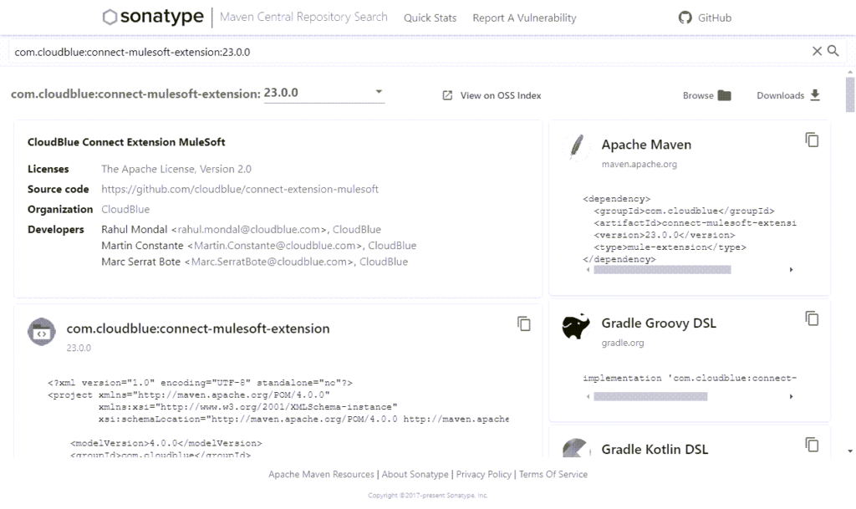856x509 pixels.
Task: Open the 23.0.0 version dropdown
Action: [x=324, y=93]
